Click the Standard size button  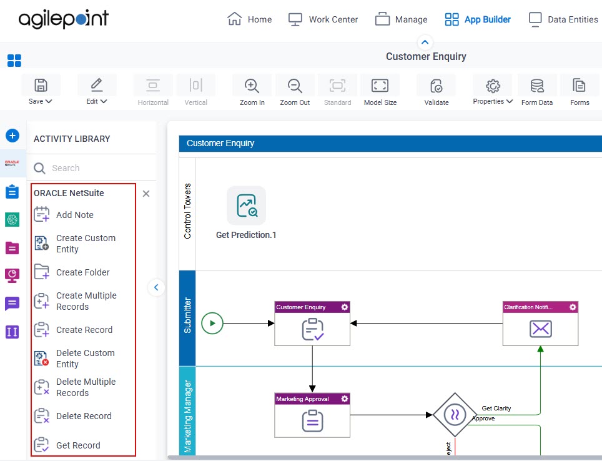point(337,91)
